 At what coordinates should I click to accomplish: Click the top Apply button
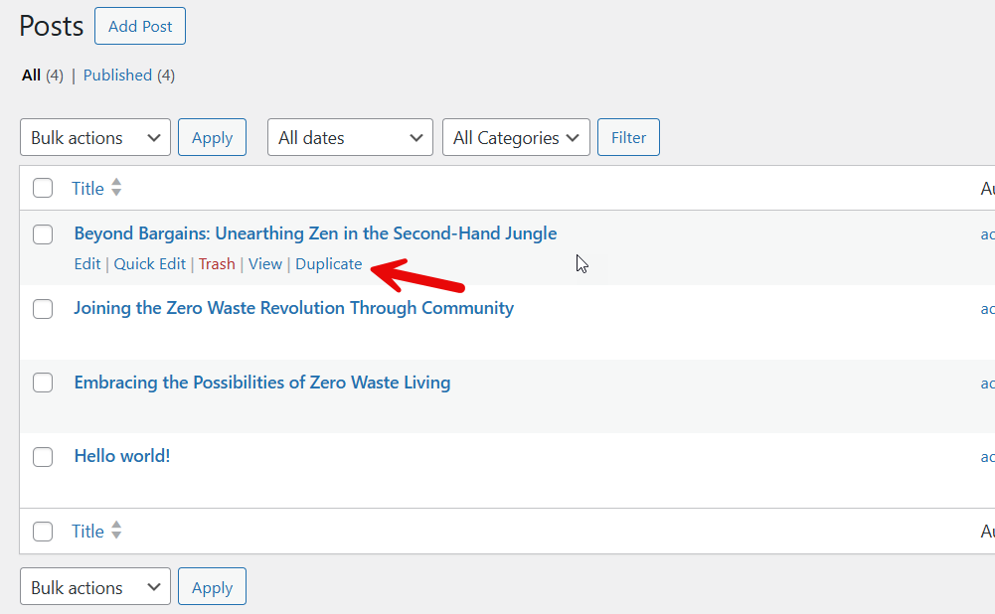(x=212, y=138)
